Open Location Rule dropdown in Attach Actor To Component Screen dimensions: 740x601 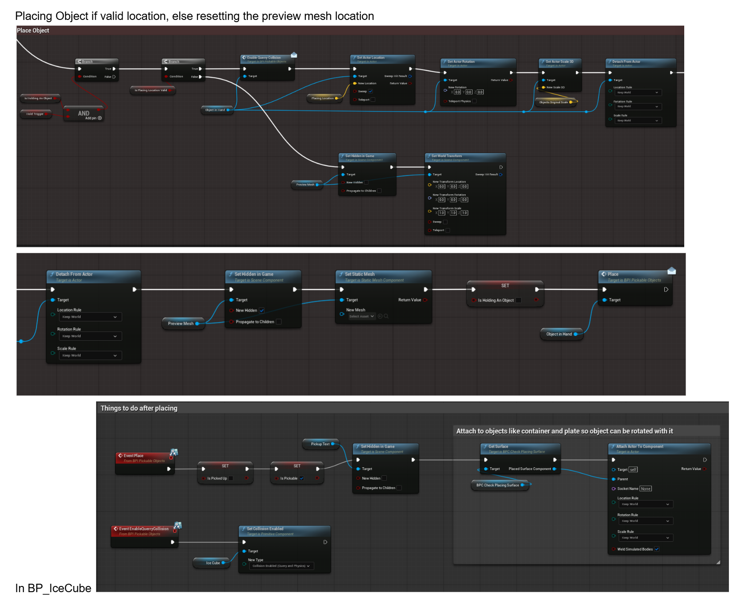645,504
